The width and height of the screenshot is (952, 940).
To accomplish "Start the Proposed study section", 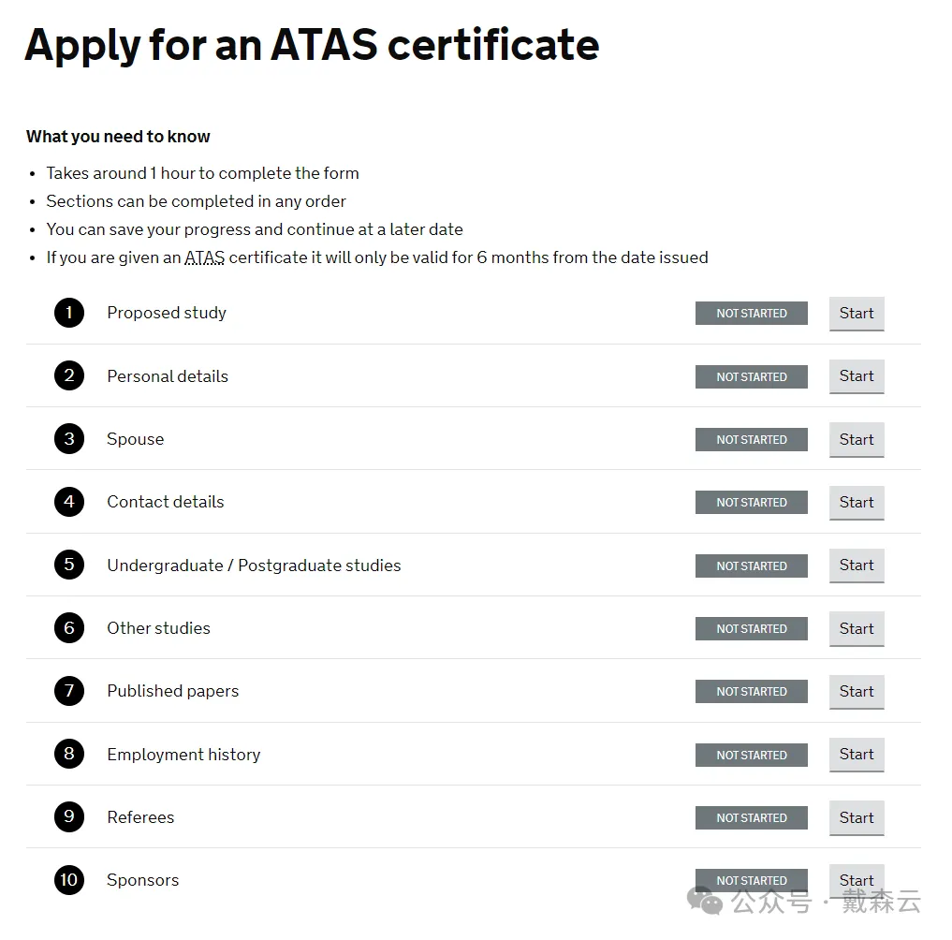I will 856,314.
